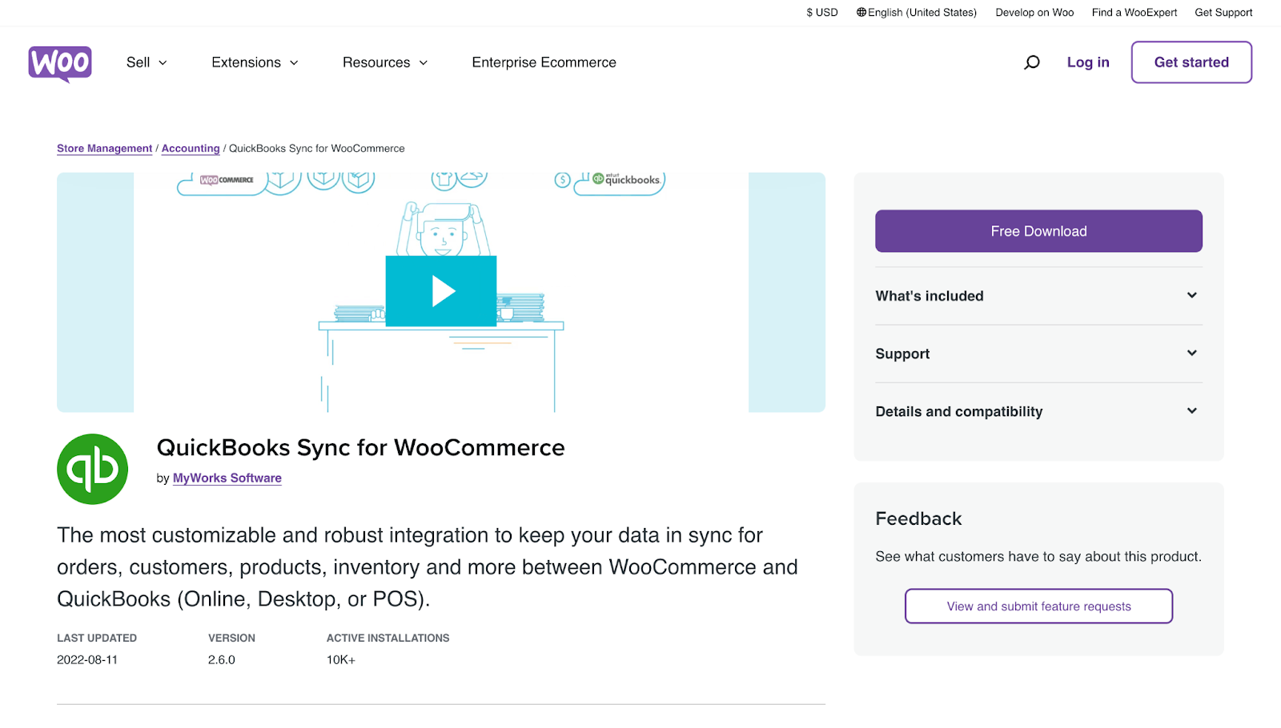
Task: Open Accounting breadcrumb link
Action: click(191, 149)
